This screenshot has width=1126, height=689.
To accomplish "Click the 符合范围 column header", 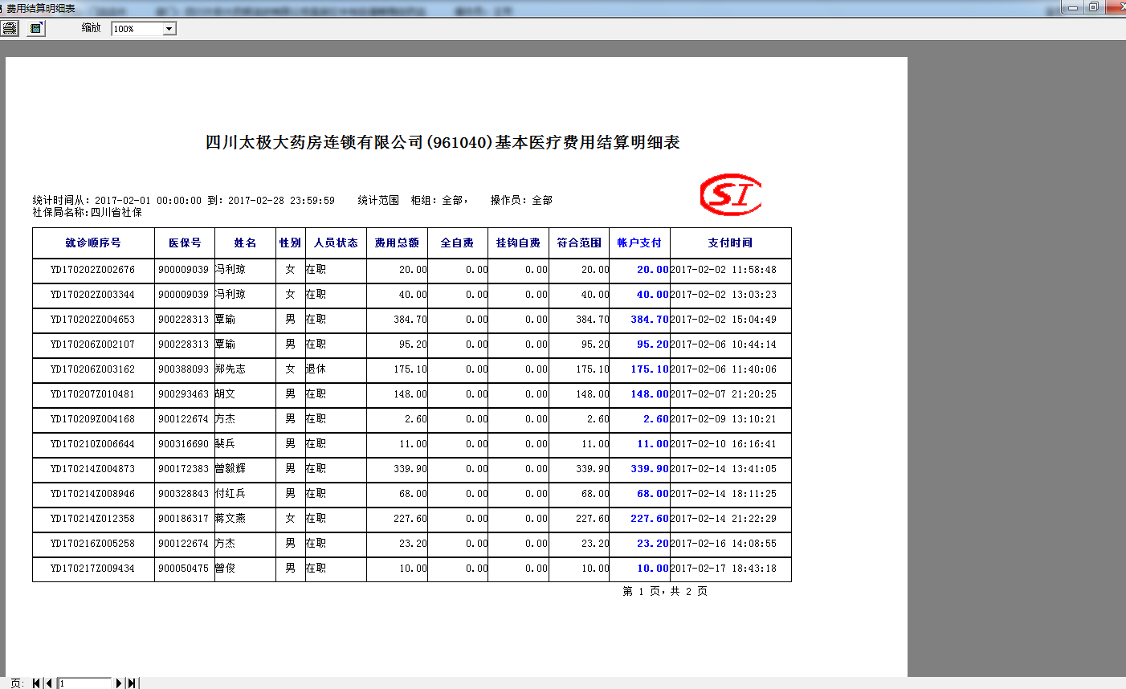I will 579,243.
